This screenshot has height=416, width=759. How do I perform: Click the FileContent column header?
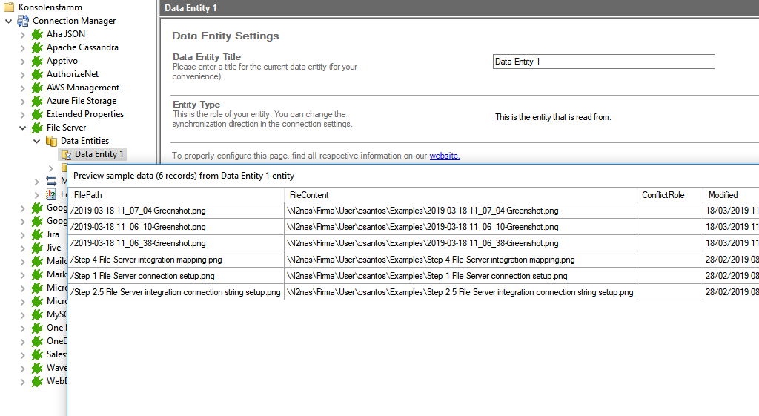[461, 195]
